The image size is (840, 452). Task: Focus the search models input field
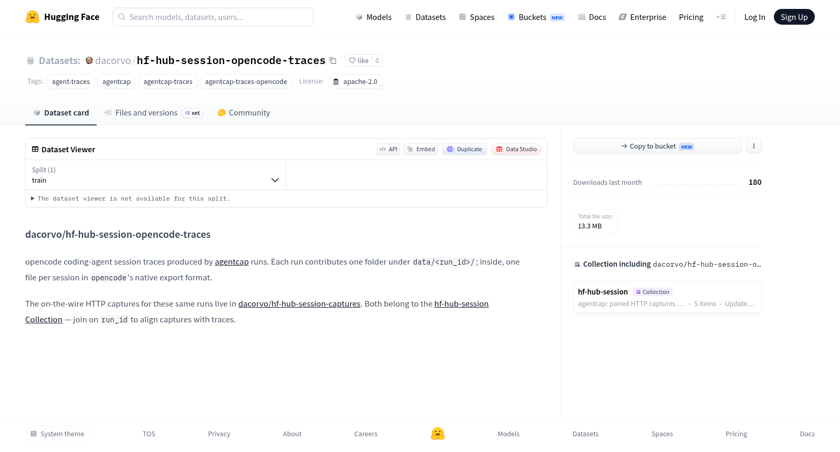tap(213, 17)
